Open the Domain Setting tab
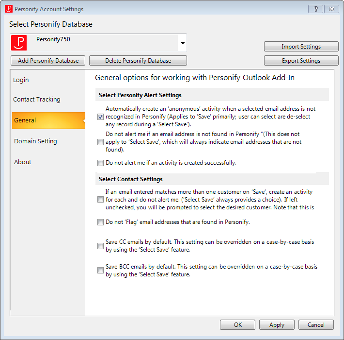 click(35, 141)
